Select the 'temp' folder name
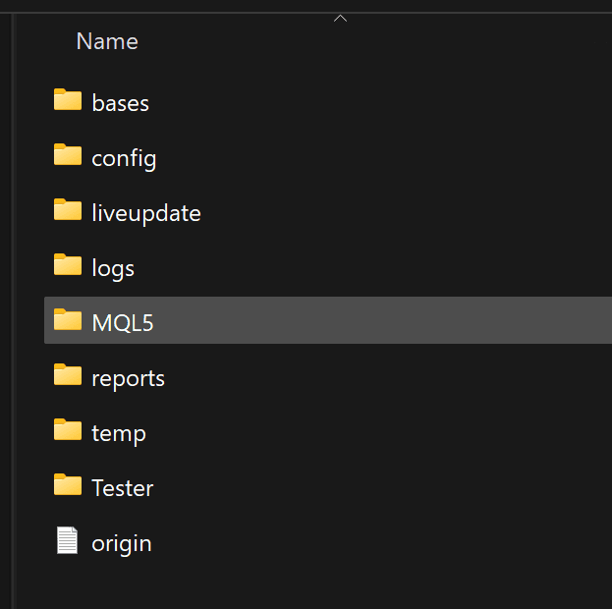The image size is (612, 609). [x=119, y=434]
